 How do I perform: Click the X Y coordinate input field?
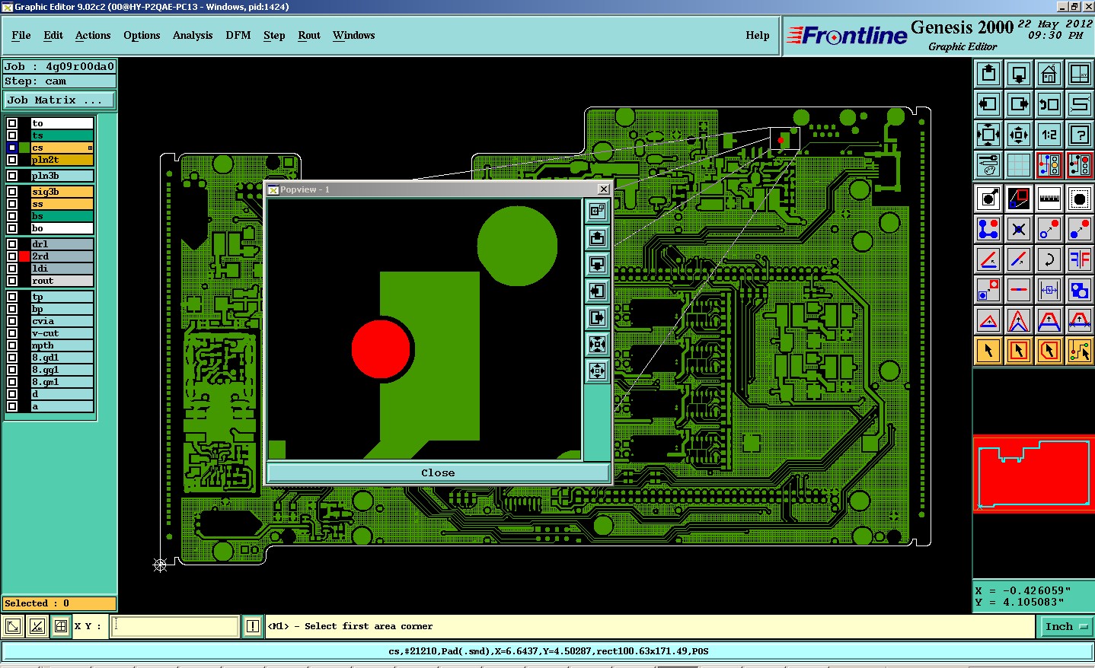pyautogui.click(x=175, y=627)
